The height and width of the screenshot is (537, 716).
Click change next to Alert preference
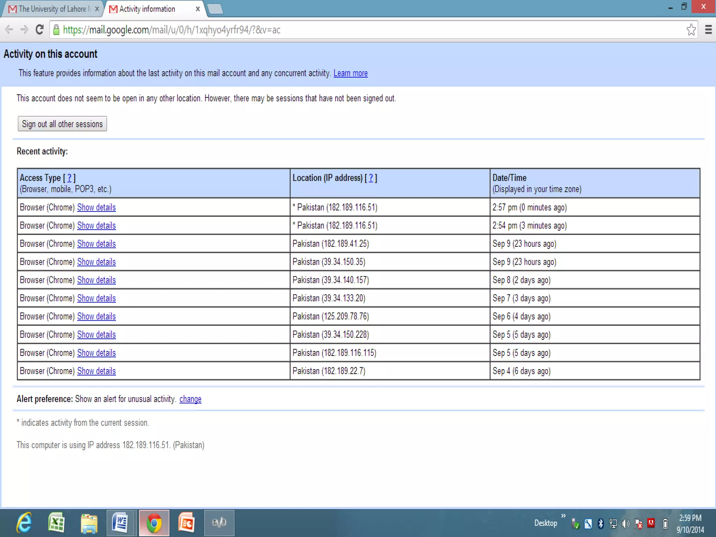pyautogui.click(x=190, y=399)
